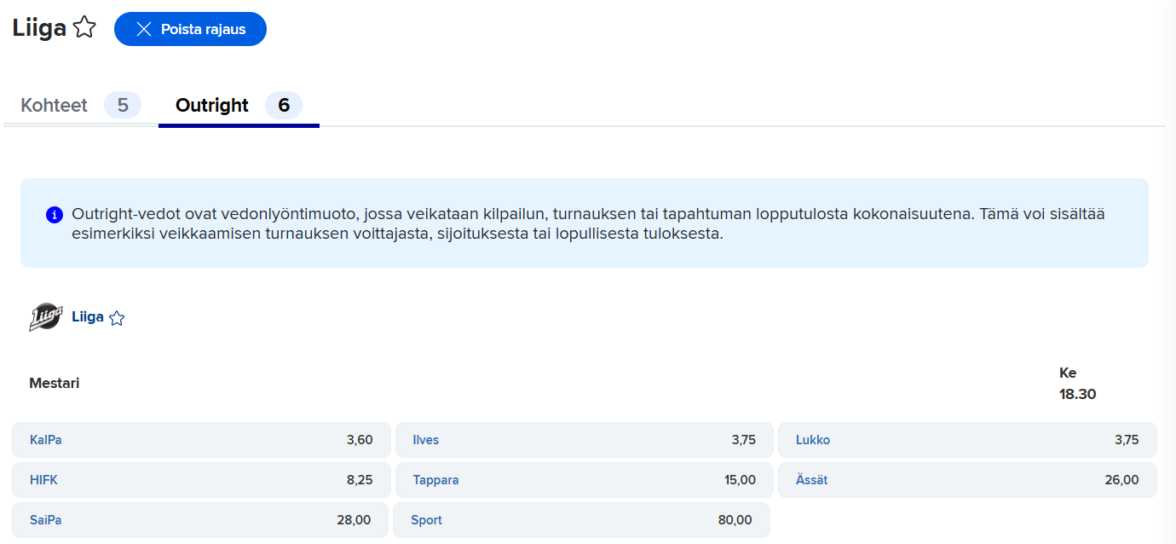Click the Ke 18.30 closing time

pos(1077,384)
